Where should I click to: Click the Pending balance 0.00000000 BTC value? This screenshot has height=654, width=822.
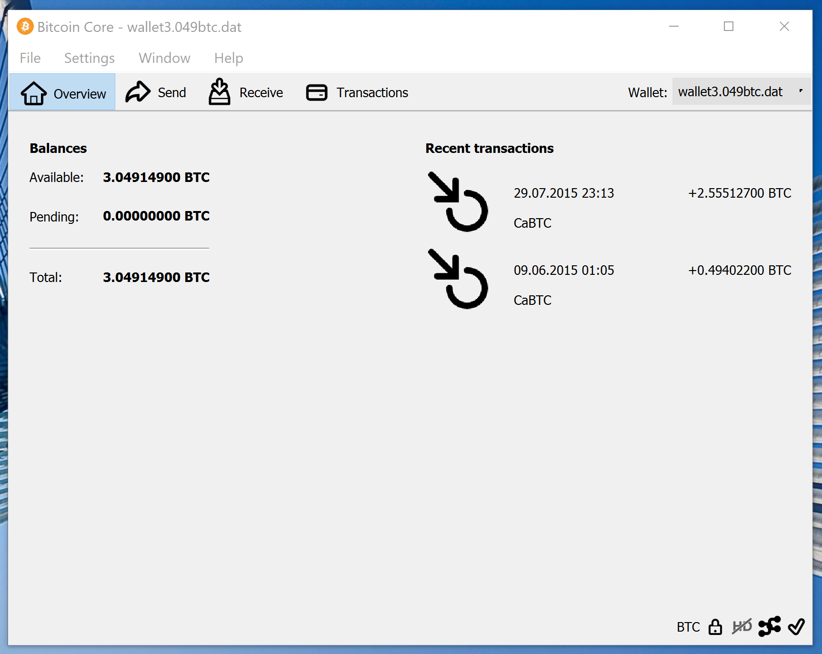coord(156,216)
